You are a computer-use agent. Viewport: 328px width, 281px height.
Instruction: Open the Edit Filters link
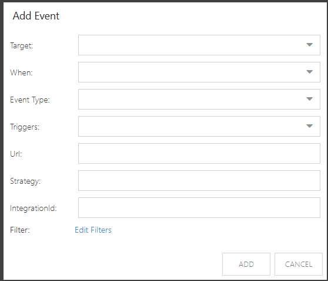pyautogui.click(x=93, y=230)
